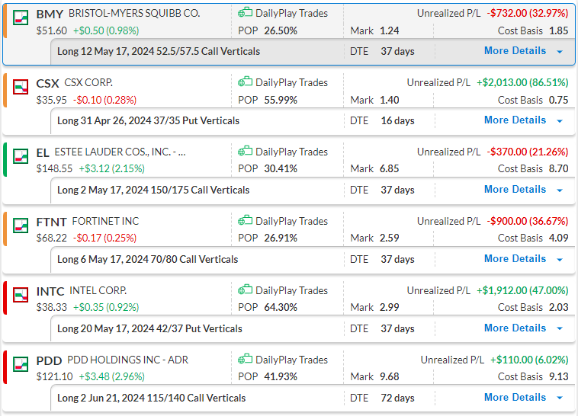Open More Details for INTC put verticals
Image resolution: width=578 pixels, height=416 pixels.
coord(515,328)
